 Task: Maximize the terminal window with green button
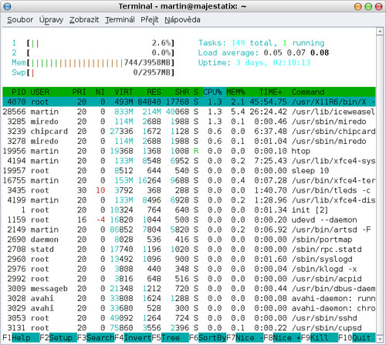[x=368, y=6]
